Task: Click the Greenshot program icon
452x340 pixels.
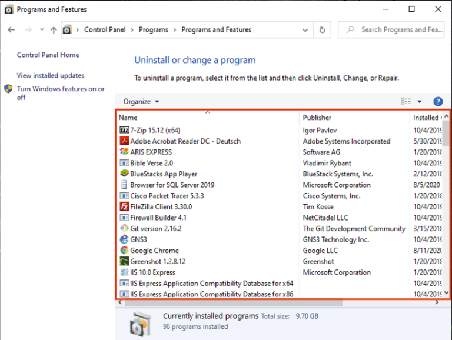Action: click(x=124, y=261)
